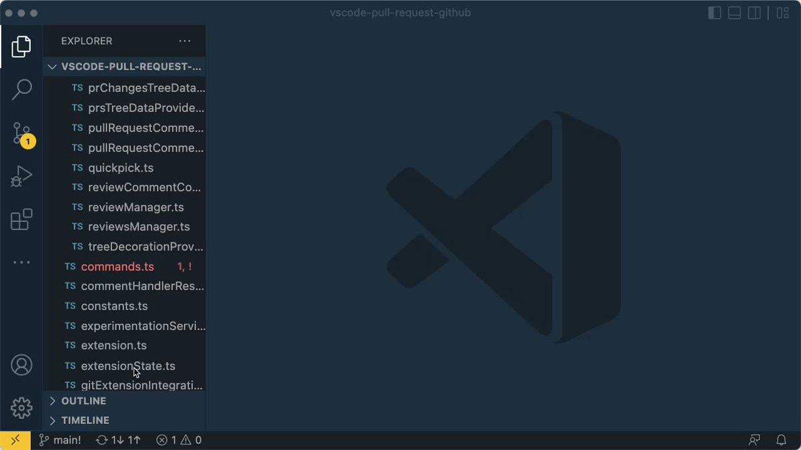Click the main! git branch indicator

coord(60,440)
